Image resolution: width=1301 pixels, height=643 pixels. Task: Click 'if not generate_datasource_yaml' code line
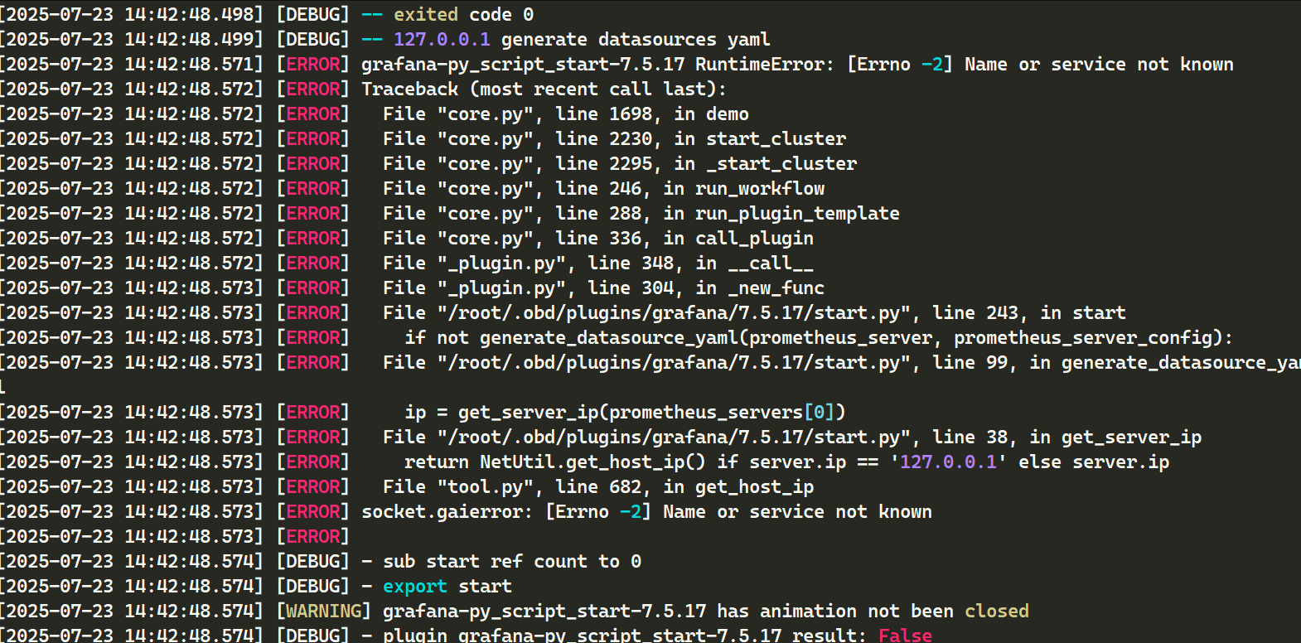[819, 337]
